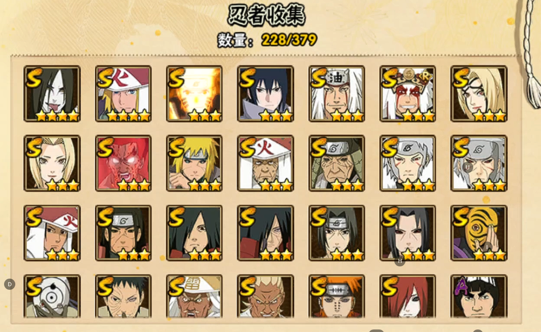The width and height of the screenshot is (541, 332).
Task: Open the Hashirama long-hair headband card
Action: [123, 233]
